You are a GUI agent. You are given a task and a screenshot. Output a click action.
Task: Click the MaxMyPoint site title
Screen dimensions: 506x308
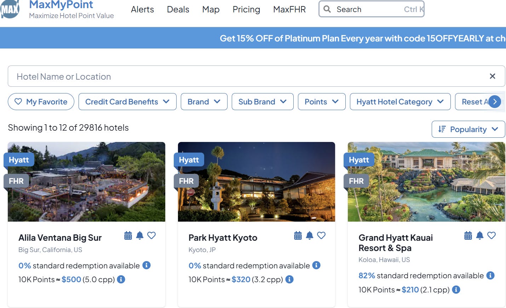click(61, 5)
